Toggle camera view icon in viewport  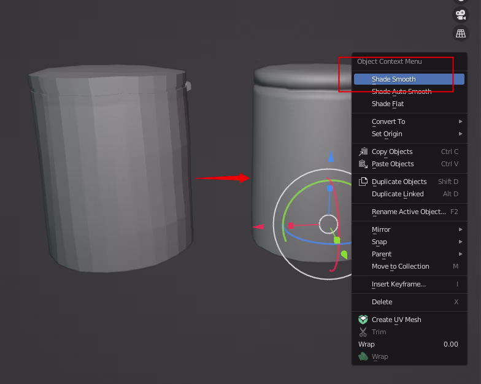tap(460, 15)
